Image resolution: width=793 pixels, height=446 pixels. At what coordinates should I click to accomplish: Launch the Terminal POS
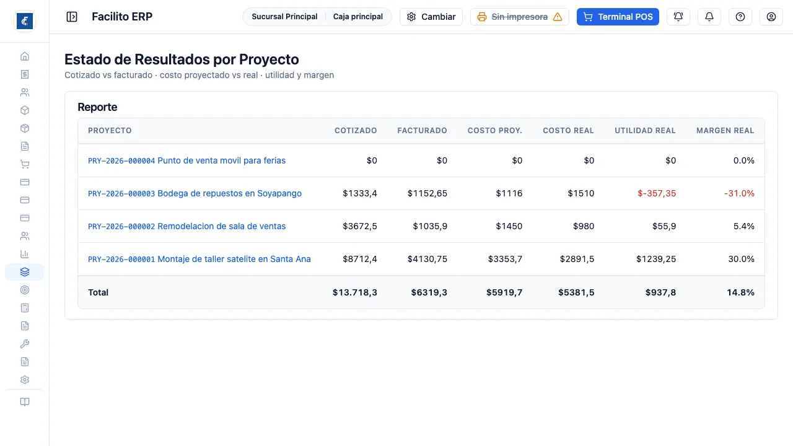[618, 17]
